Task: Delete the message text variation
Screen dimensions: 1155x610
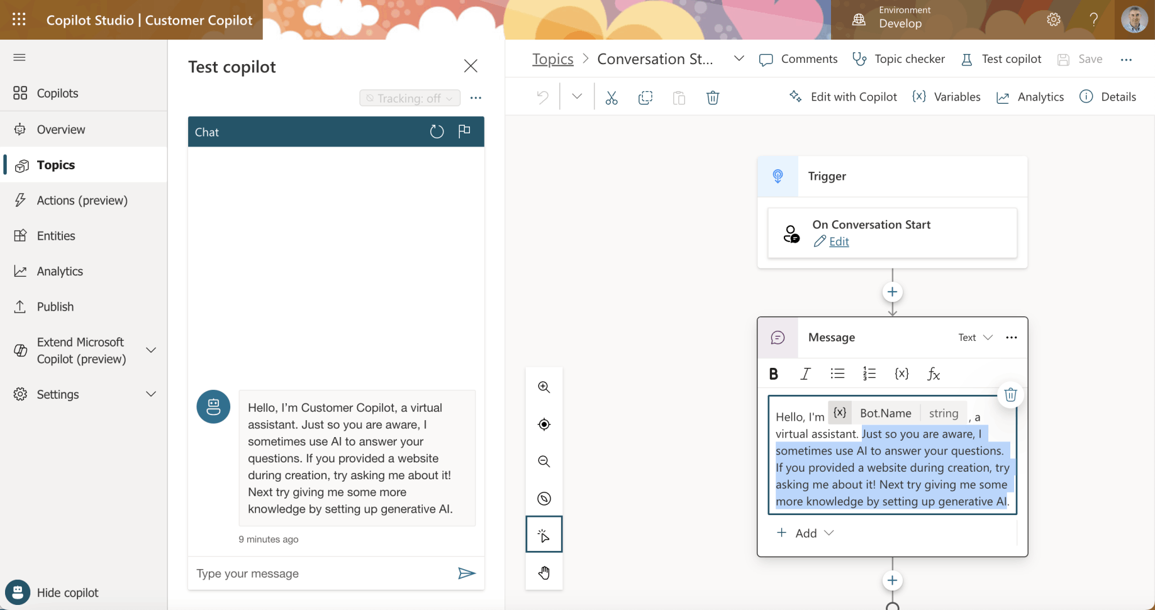Action: pyautogui.click(x=1011, y=394)
